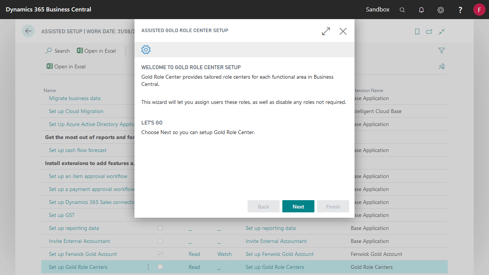Toggle the checkbox for Set up reporting data
This screenshot has height=275, width=489.
(x=160, y=228)
